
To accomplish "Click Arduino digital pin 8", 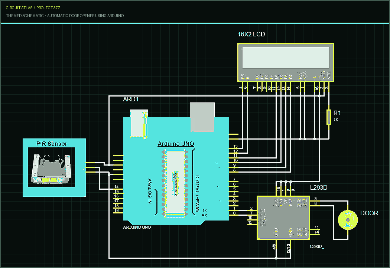I will (234, 172).
